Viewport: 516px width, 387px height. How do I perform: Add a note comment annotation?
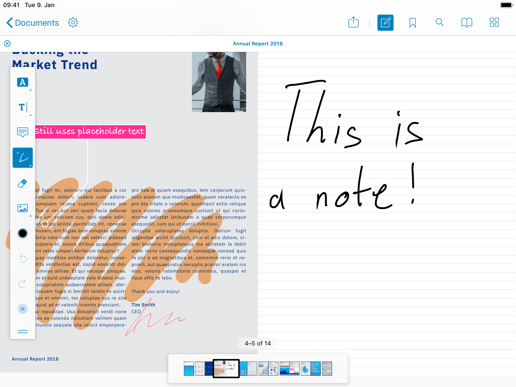point(22,132)
